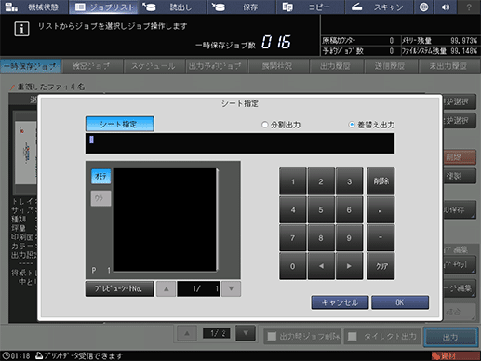Open the 機械状態 machine status tab

[34, 7]
